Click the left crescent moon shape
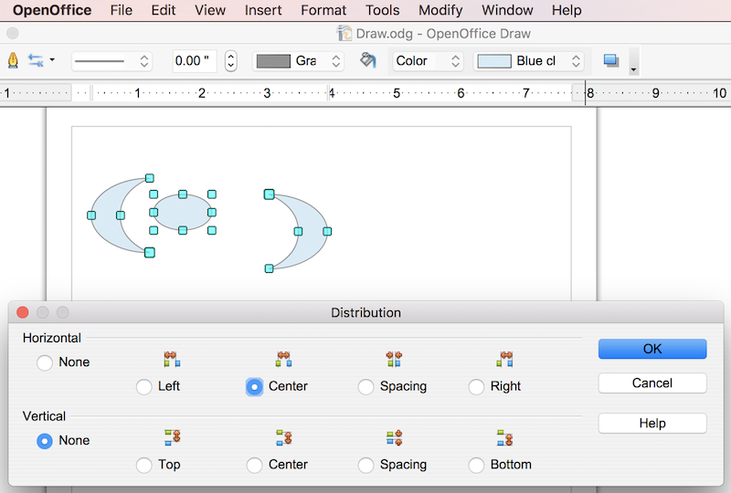Image resolution: width=731 pixels, height=493 pixels. coord(105,215)
